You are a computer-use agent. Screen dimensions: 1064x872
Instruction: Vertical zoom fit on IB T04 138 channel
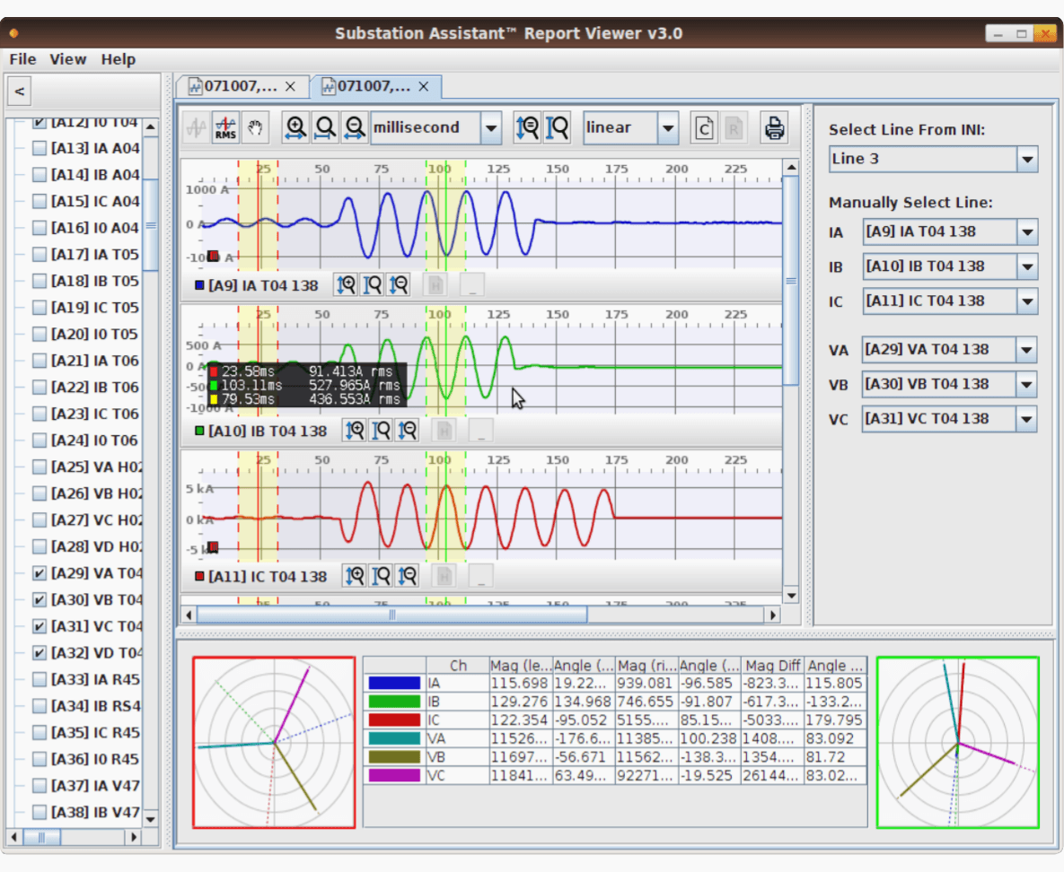click(382, 431)
